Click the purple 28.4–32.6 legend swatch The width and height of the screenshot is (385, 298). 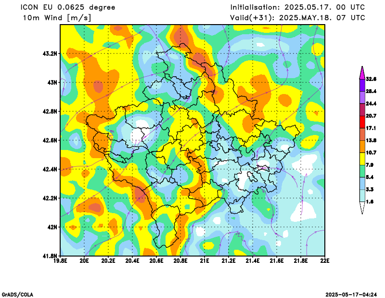(x=362, y=85)
